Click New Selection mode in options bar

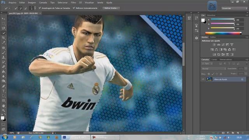pos(16,8)
